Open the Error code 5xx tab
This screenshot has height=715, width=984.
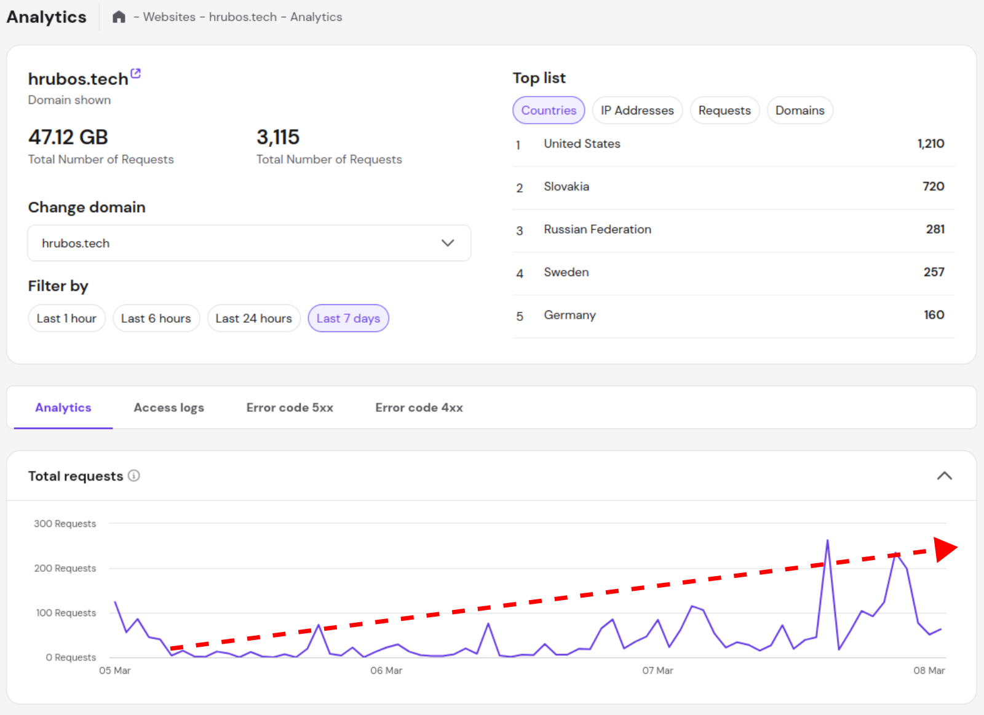point(290,408)
